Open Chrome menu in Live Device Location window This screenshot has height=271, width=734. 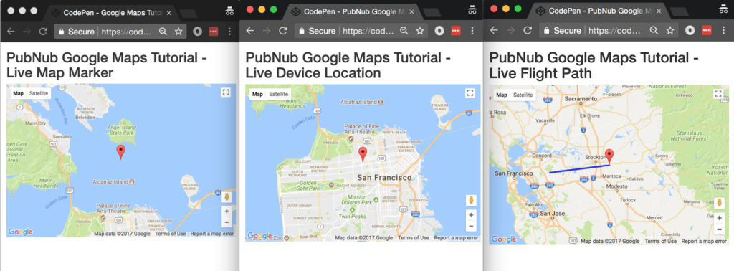coord(472,30)
